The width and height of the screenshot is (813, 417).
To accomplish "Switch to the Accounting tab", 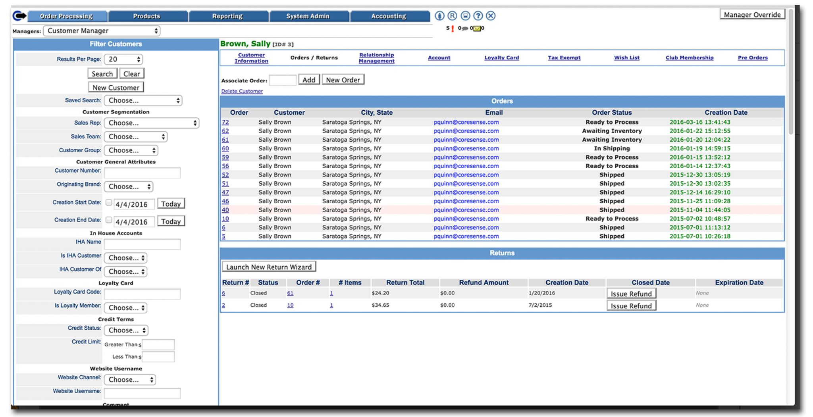I will pos(388,16).
